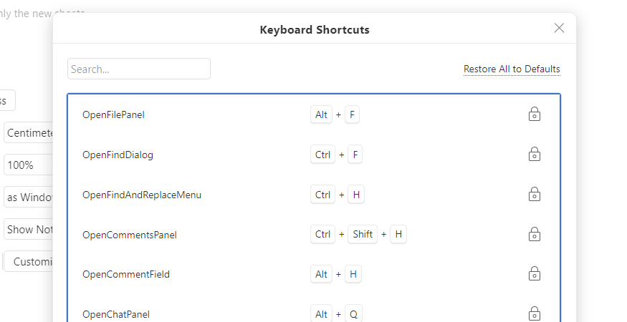Click the H key of OpenFindAndReplaceMenu shortcut
The height and width of the screenshot is (322, 627).
coord(356,195)
